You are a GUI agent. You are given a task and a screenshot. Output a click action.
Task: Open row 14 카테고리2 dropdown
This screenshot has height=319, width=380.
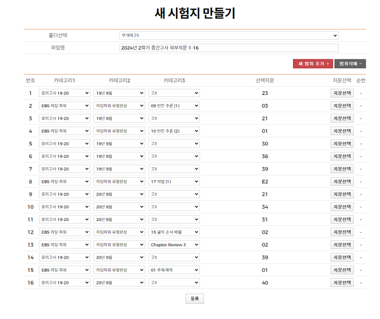[119, 257]
